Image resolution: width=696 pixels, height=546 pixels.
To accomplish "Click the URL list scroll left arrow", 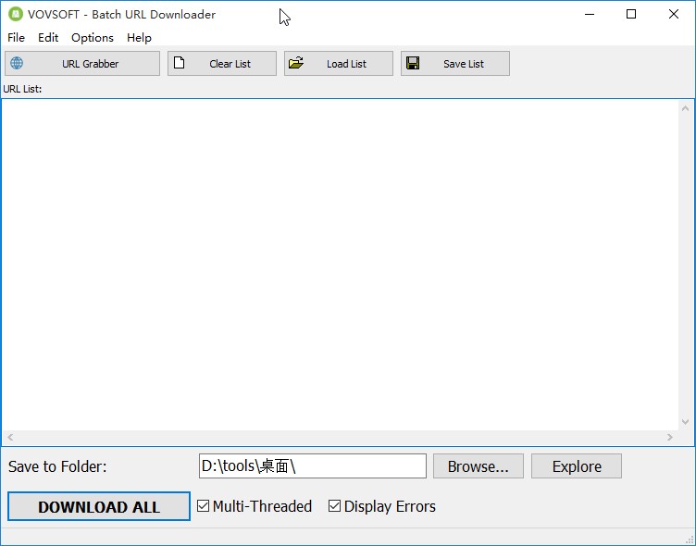I will 10,437.
